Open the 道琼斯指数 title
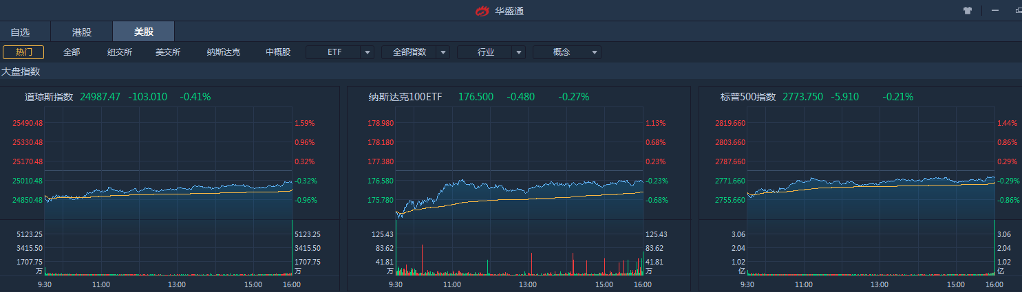 click(x=49, y=97)
